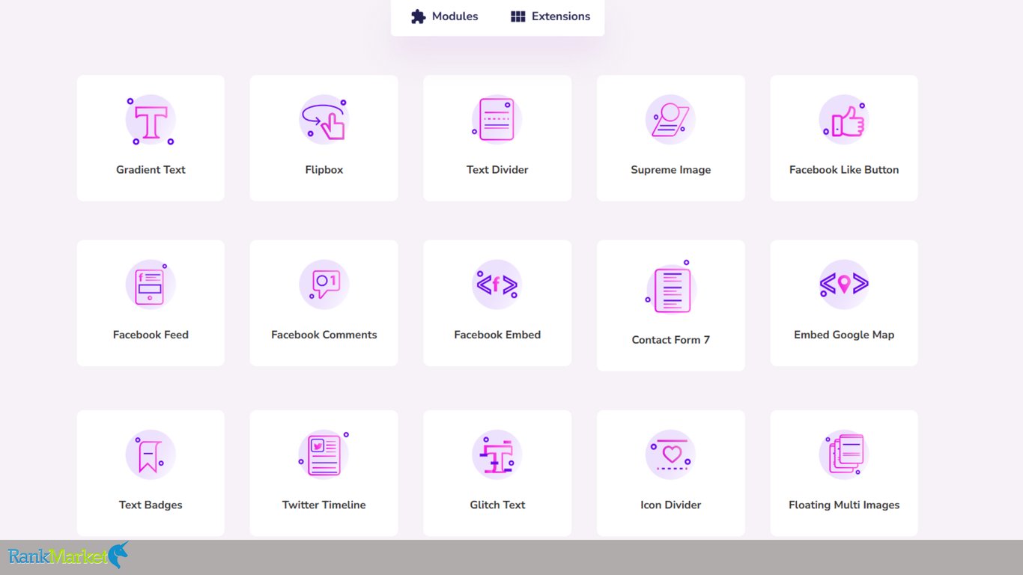Click the Flipbox hand-pointer icon

[x=324, y=120]
